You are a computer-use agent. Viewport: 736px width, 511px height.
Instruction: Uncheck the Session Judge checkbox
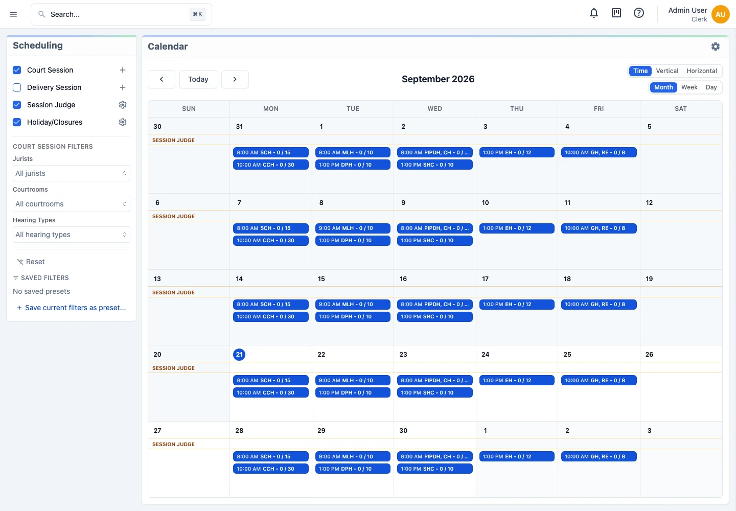(x=17, y=105)
